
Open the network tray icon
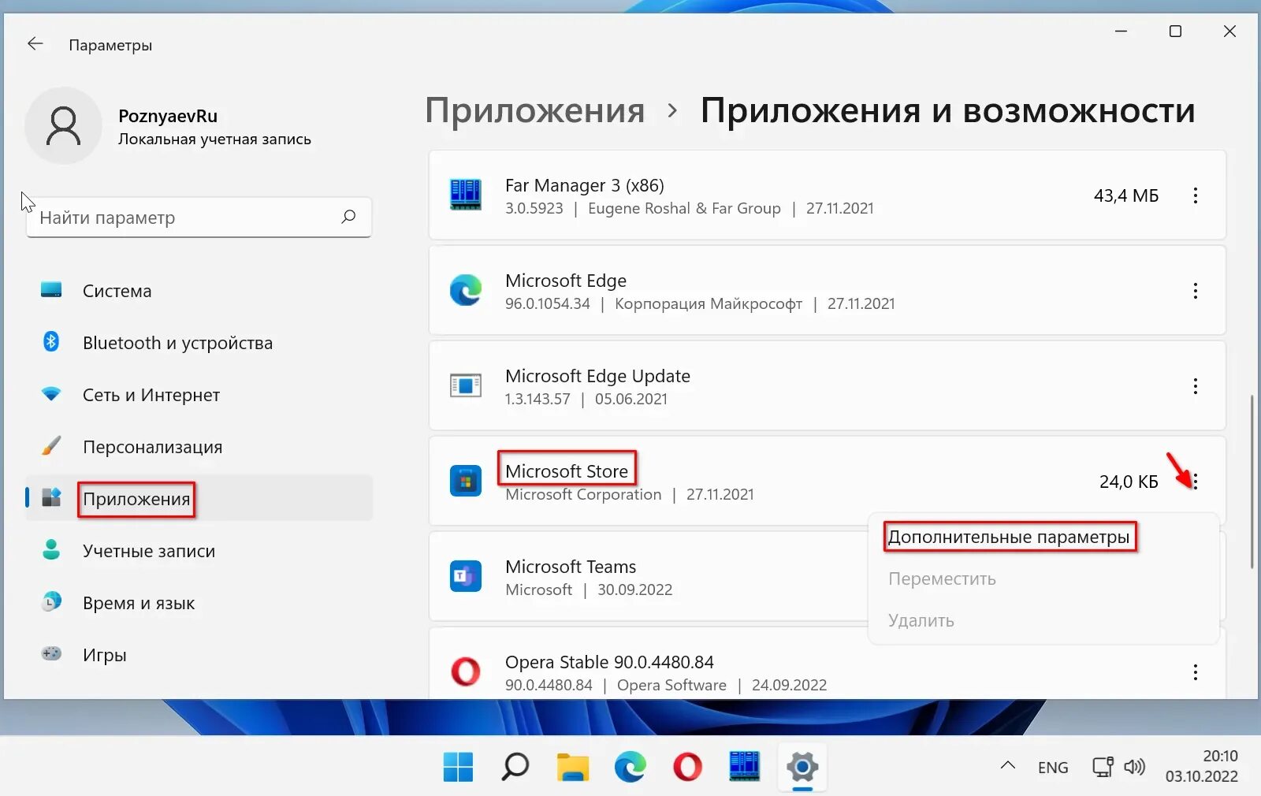point(1103,767)
